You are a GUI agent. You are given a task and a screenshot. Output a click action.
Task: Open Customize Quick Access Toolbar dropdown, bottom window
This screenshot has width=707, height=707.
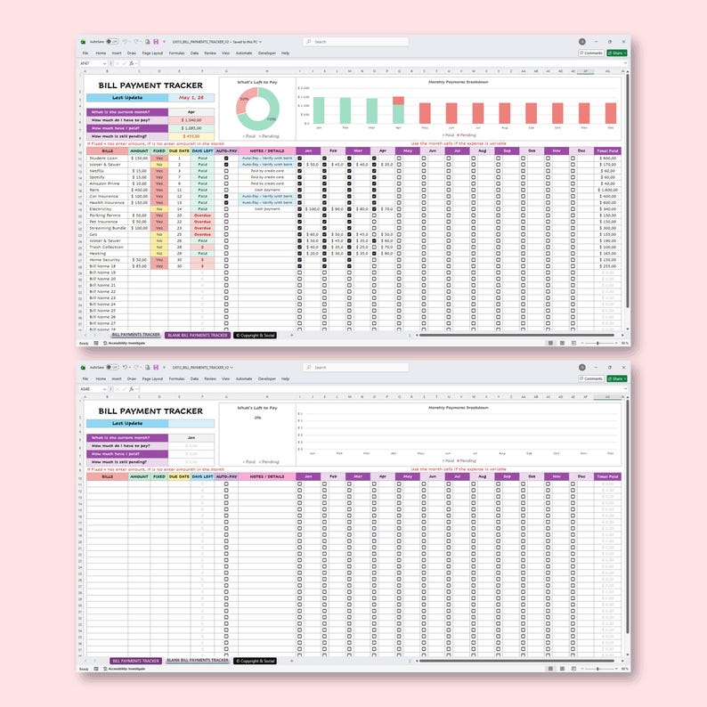pyautogui.click(x=164, y=367)
